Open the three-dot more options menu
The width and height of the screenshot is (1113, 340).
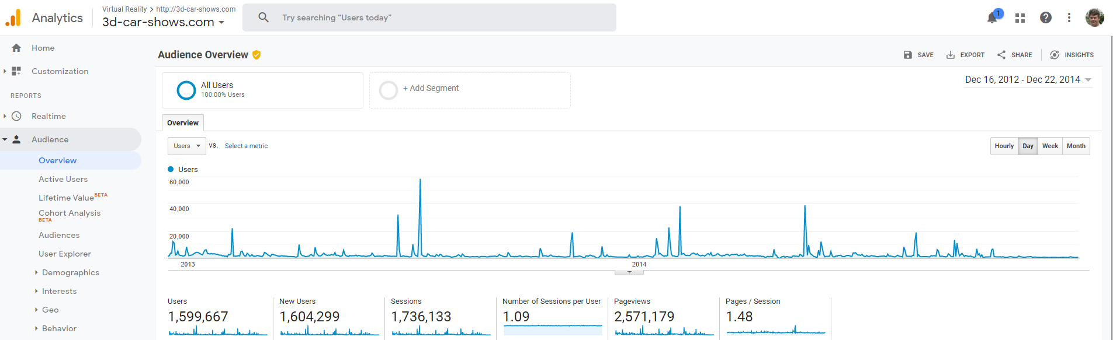tap(1069, 17)
